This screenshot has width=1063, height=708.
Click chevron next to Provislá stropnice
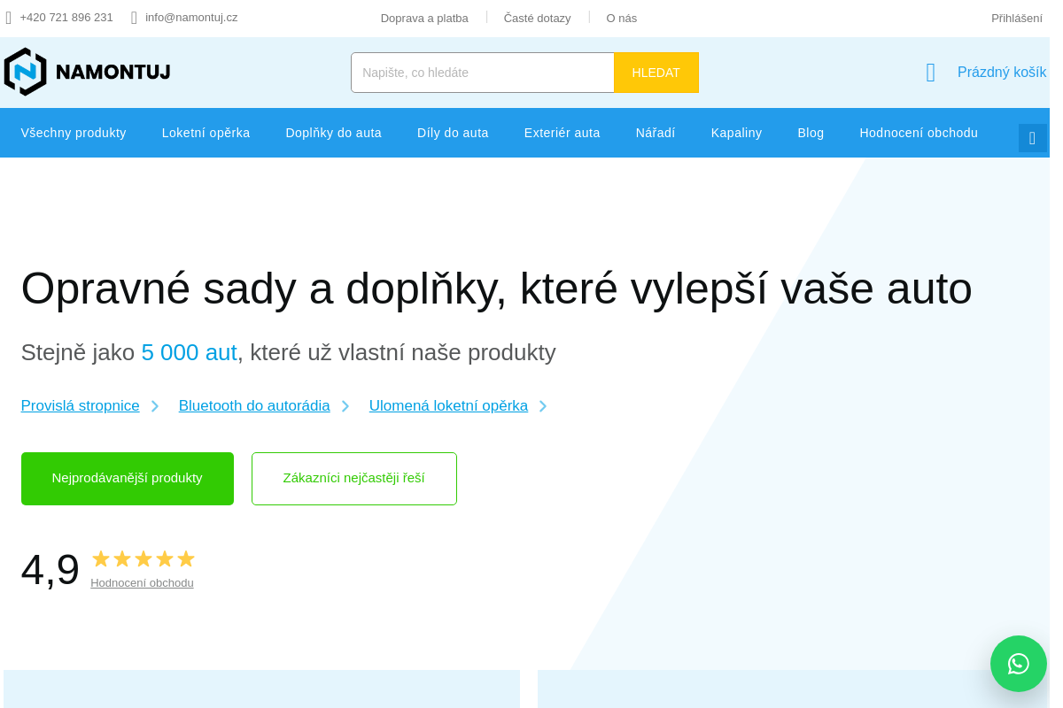pyautogui.click(x=155, y=406)
